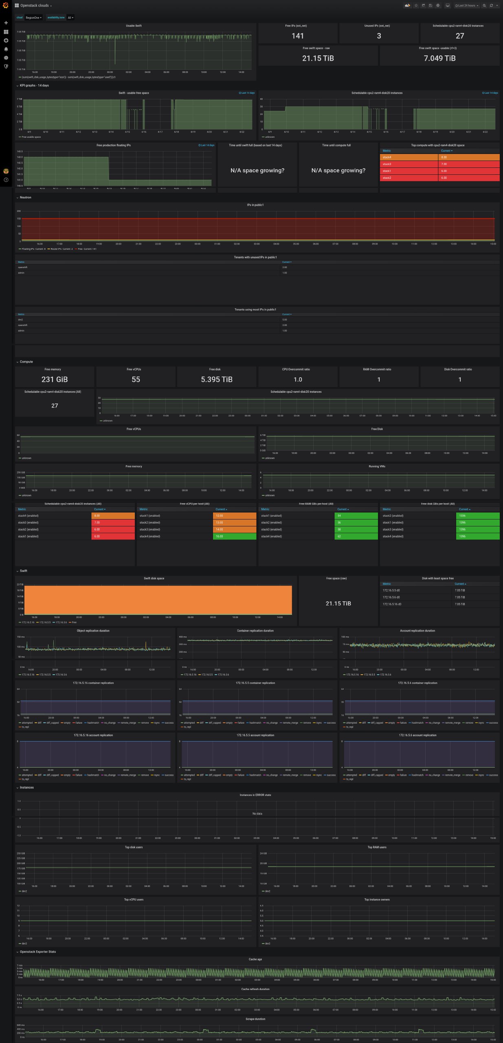Image resolution: width=503 pixels, height=1043 pixels.
Task: Click the Refresh dashboard icon
Action: click(x=491, y=6)
